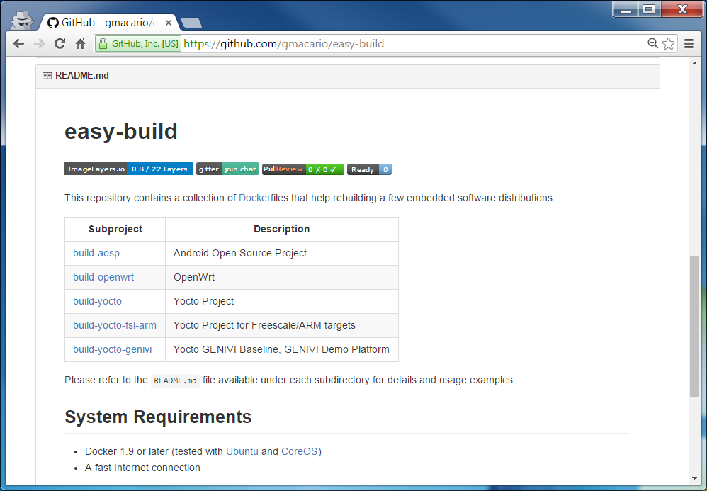Viewport: 707px width, 491px height.
Task: Click the README.md file title
Action: click(x=82, y=76)
